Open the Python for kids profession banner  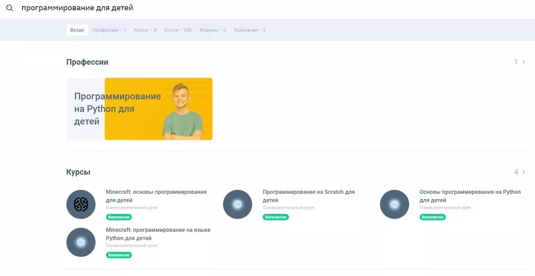(139, 109)
